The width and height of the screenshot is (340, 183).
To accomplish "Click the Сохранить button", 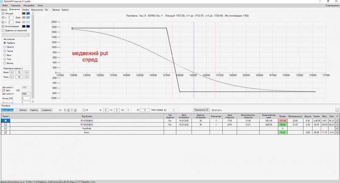I will point(46,110).
